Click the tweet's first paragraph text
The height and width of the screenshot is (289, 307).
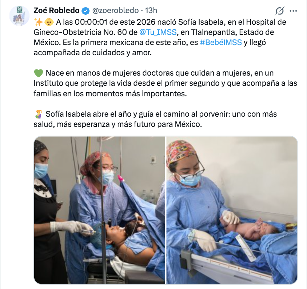point(160,37)
